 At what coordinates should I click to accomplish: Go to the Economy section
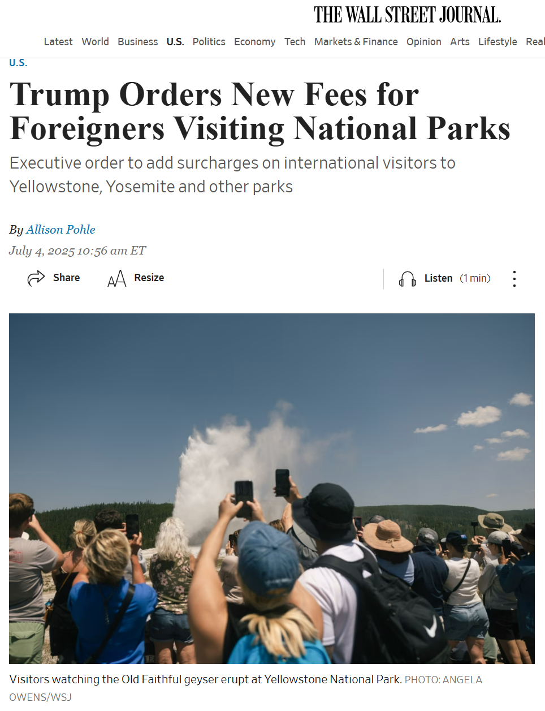254,42
